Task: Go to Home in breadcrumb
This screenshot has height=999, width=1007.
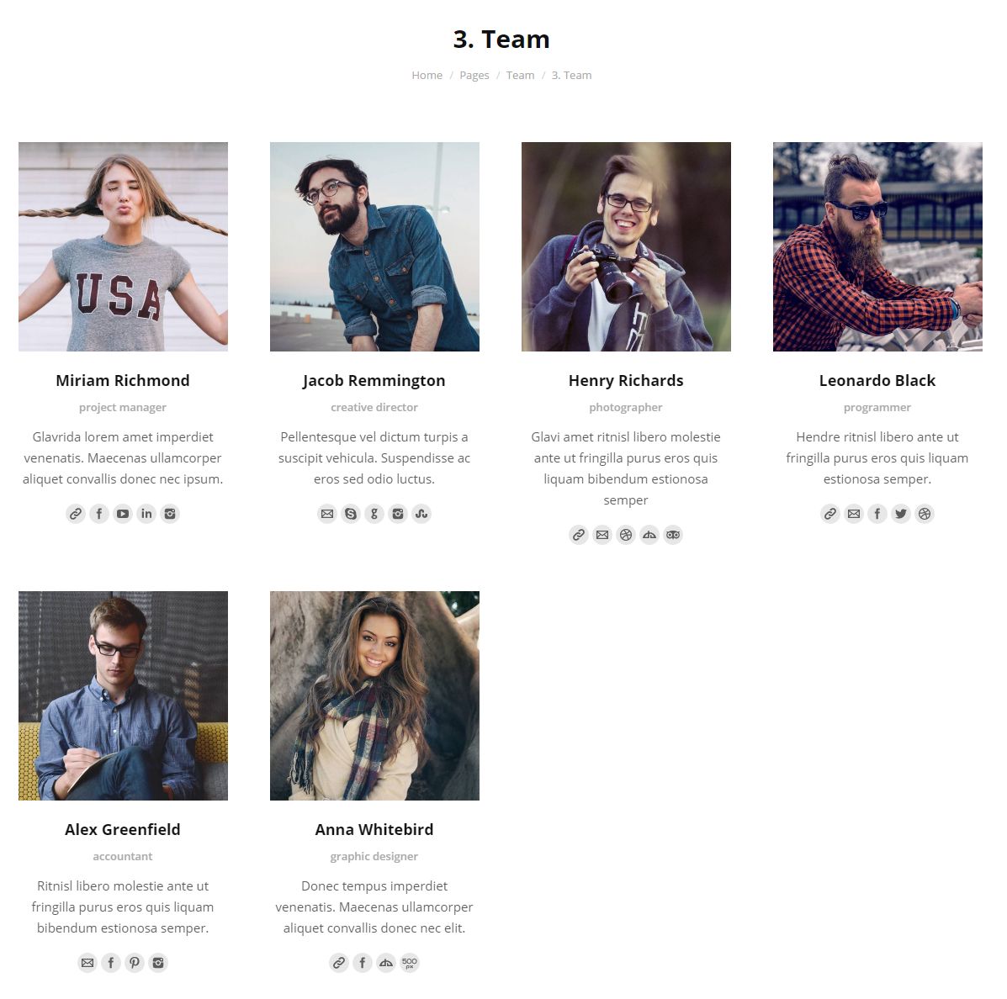Action: (427, 75)
